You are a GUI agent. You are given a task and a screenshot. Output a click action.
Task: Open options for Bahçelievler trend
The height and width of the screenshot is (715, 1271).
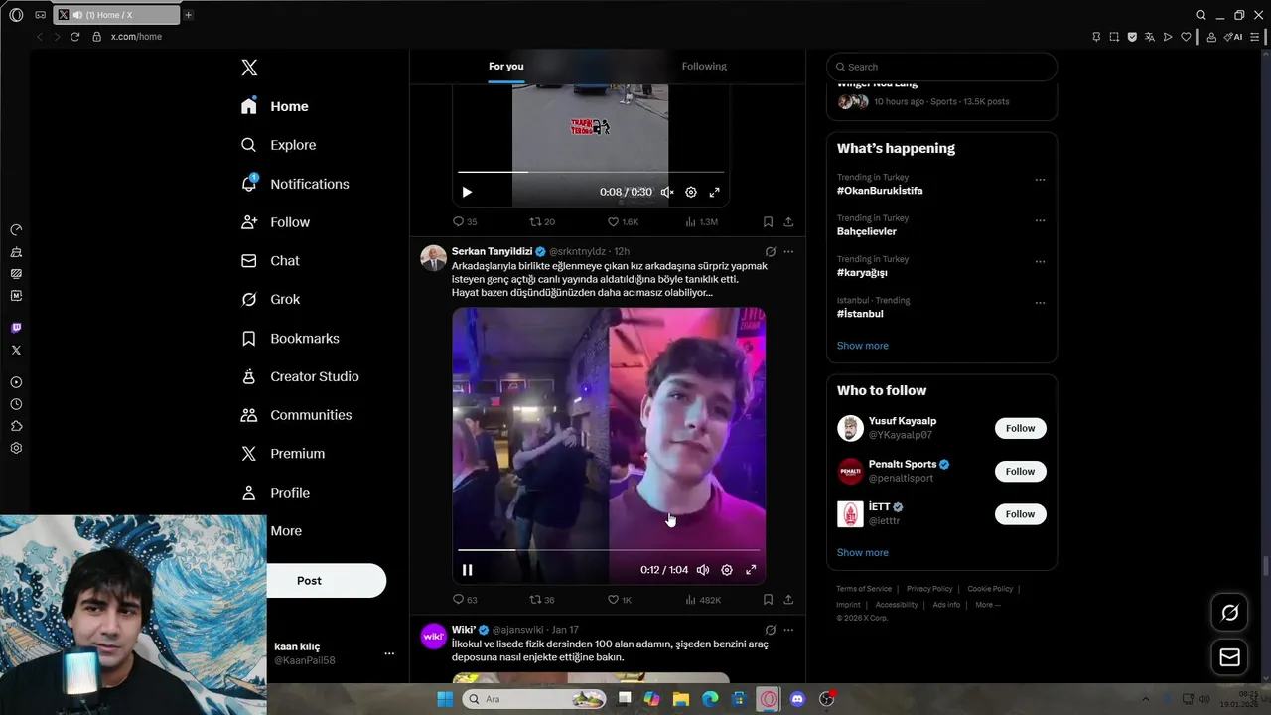tap(1040, 220)
